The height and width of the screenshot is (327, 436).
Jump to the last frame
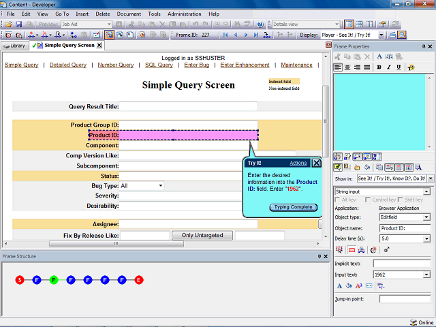(256, 35)
